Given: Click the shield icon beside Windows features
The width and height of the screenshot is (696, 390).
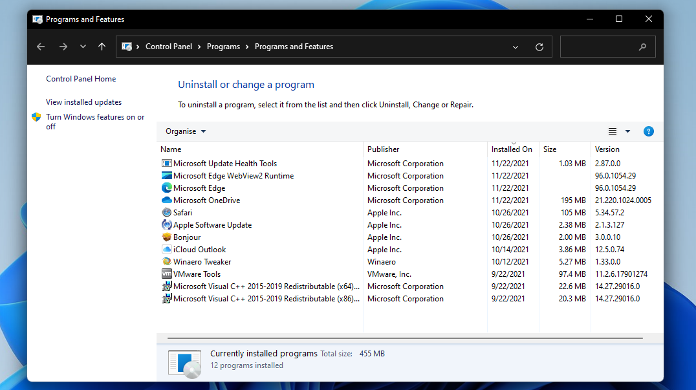Looking at the screenshot, I should (36, 117).
